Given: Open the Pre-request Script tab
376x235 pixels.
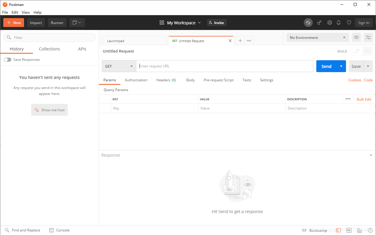Looking at the screenshot, I should point(219,80).
